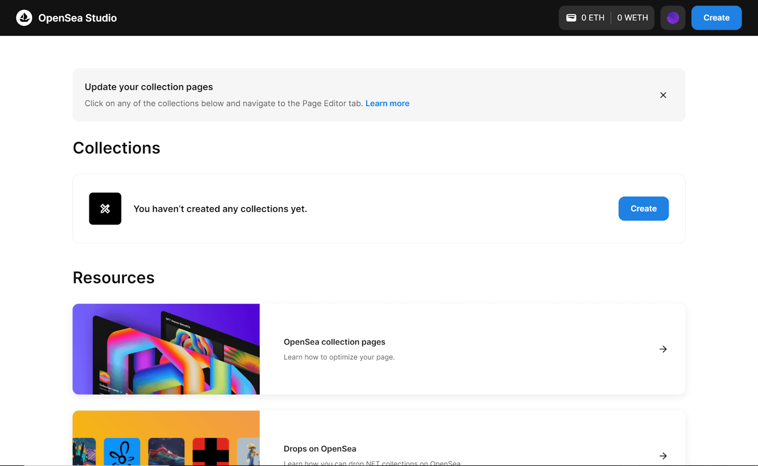Select the Learn how to optimize your page text
Image resolution: width=758 pixels, height=466 pixels.
[x=339, y=357]
